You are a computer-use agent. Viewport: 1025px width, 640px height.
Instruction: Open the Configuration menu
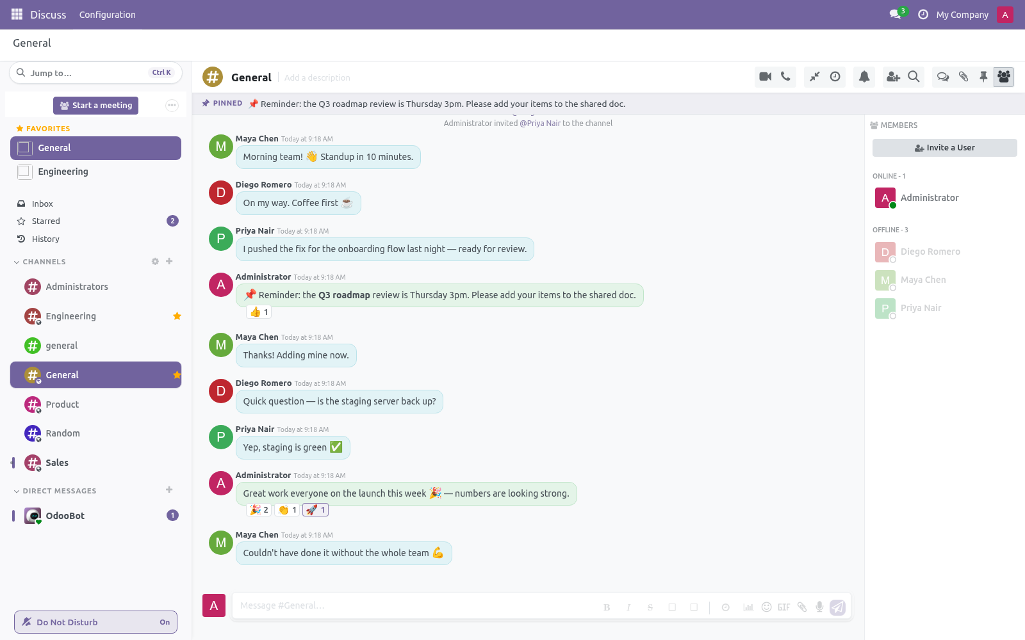coord(108,15)
